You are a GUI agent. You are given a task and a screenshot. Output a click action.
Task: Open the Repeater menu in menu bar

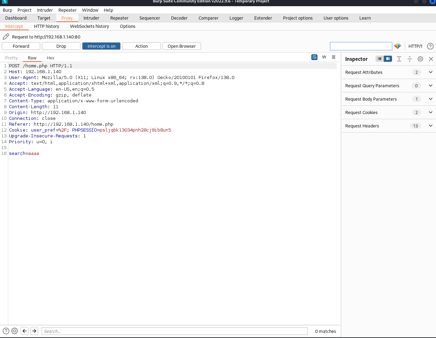(67, 10)
